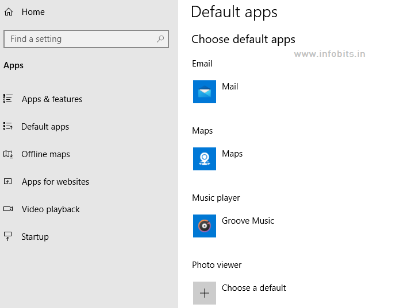The height and width of the screenshot is (308, 419).
Task: Click the Maps app pin icon
Action: [205, 159]
